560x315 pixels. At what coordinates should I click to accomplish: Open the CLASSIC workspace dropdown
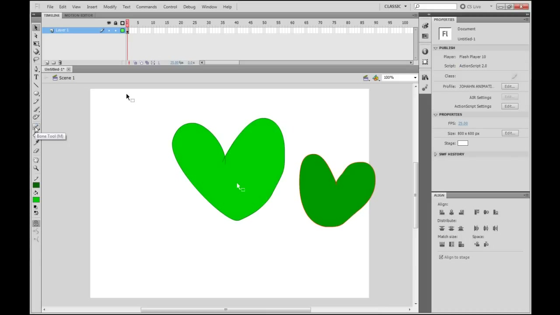pos(395,7)
